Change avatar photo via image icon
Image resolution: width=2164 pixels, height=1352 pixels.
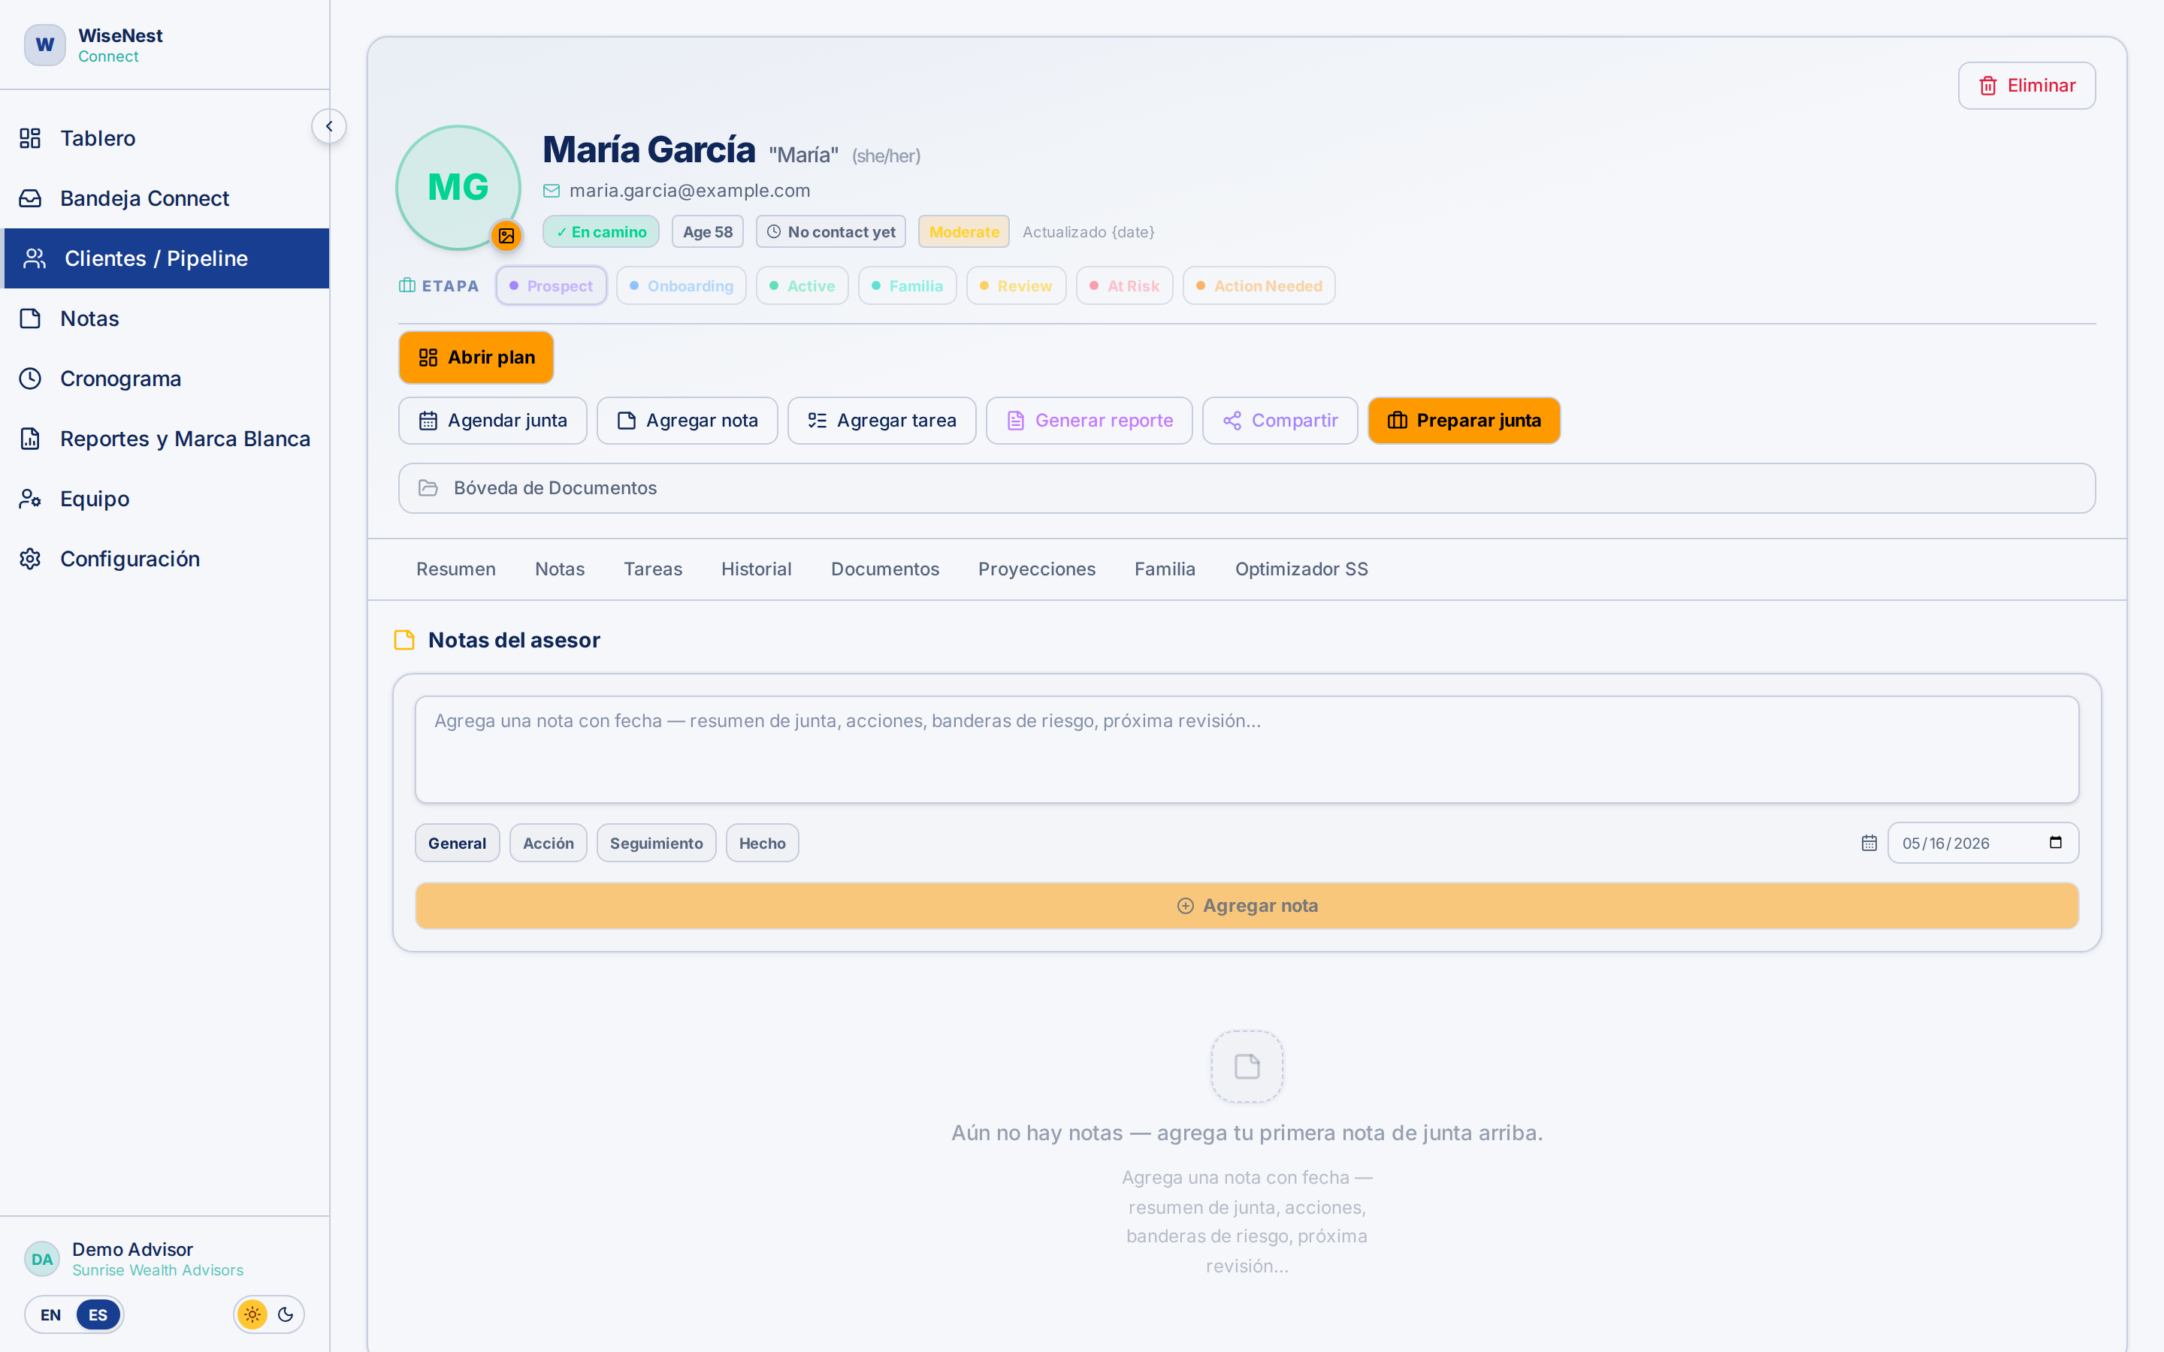pos(506,235)
